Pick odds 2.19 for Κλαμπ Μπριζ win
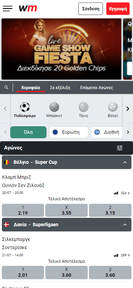This screenshot has width=133, height=288. point(23,210)
